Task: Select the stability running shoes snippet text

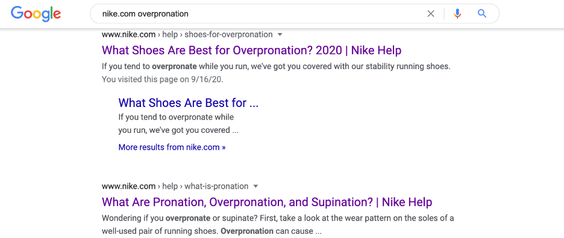Action: (x=276, y=67)
